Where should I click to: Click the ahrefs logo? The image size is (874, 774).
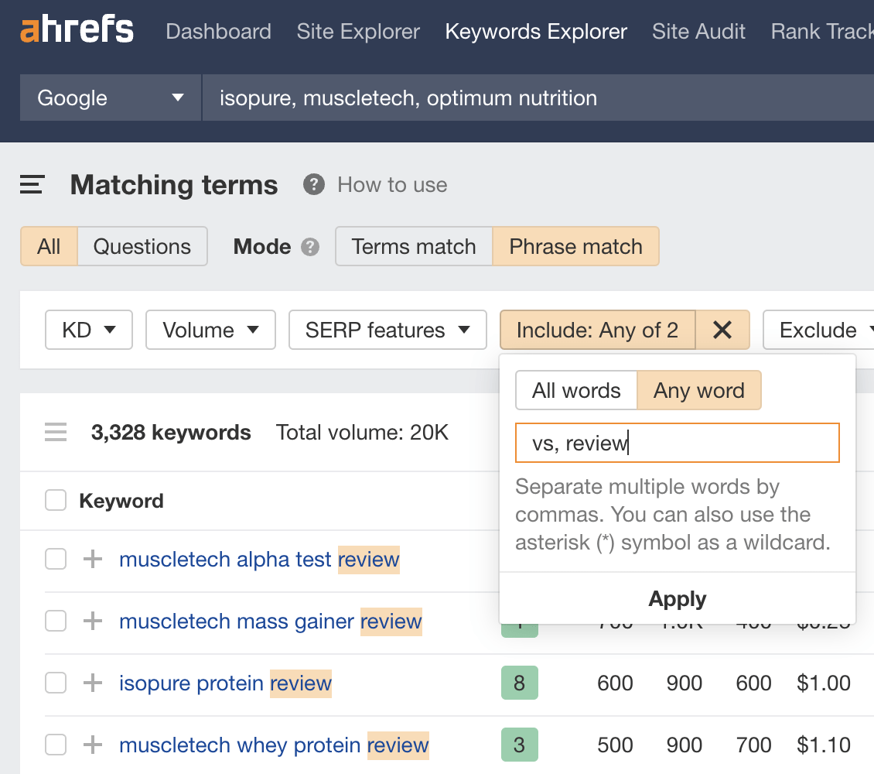76,29
